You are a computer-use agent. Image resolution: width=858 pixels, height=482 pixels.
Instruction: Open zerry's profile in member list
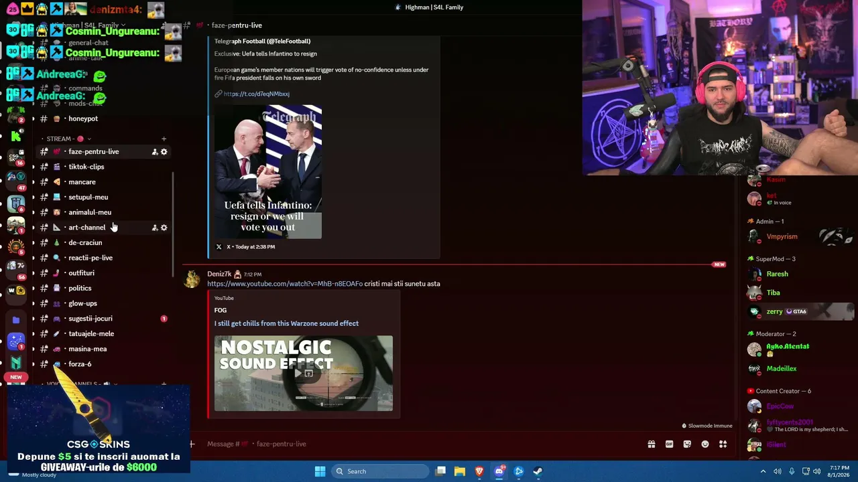pyautogui.click(x=774, y=311)
